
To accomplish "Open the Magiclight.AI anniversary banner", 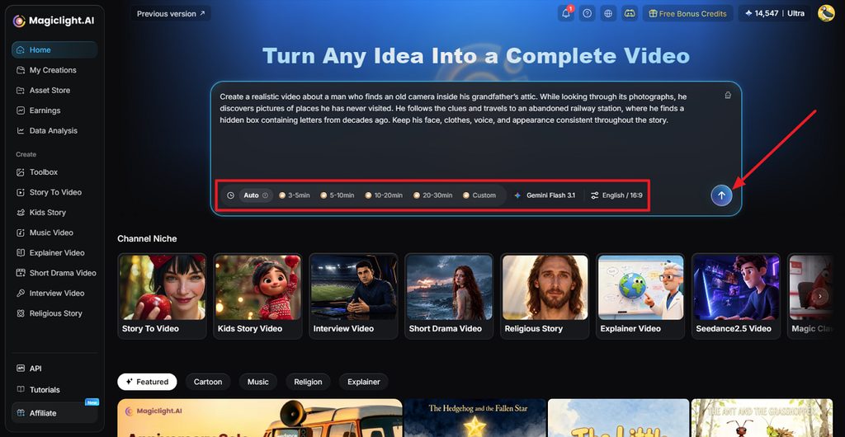I will (260, 418).
